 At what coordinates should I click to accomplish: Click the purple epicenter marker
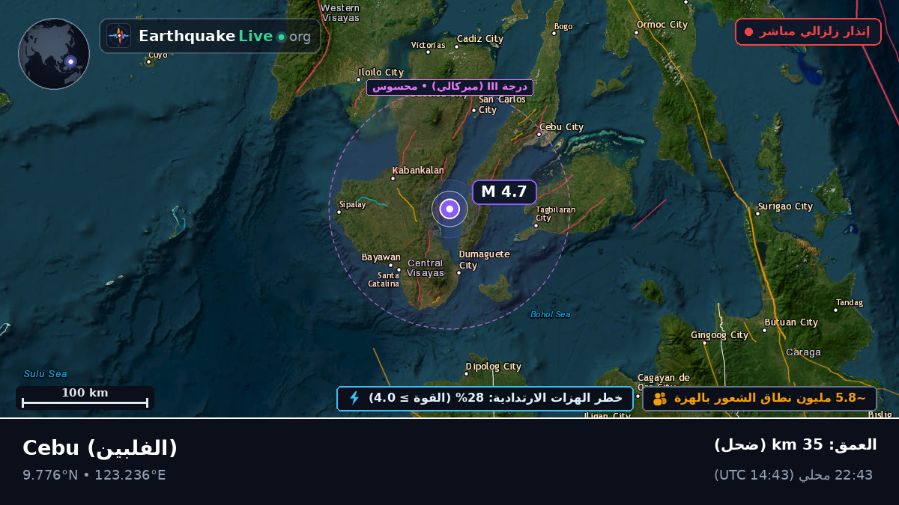point(449,209)
